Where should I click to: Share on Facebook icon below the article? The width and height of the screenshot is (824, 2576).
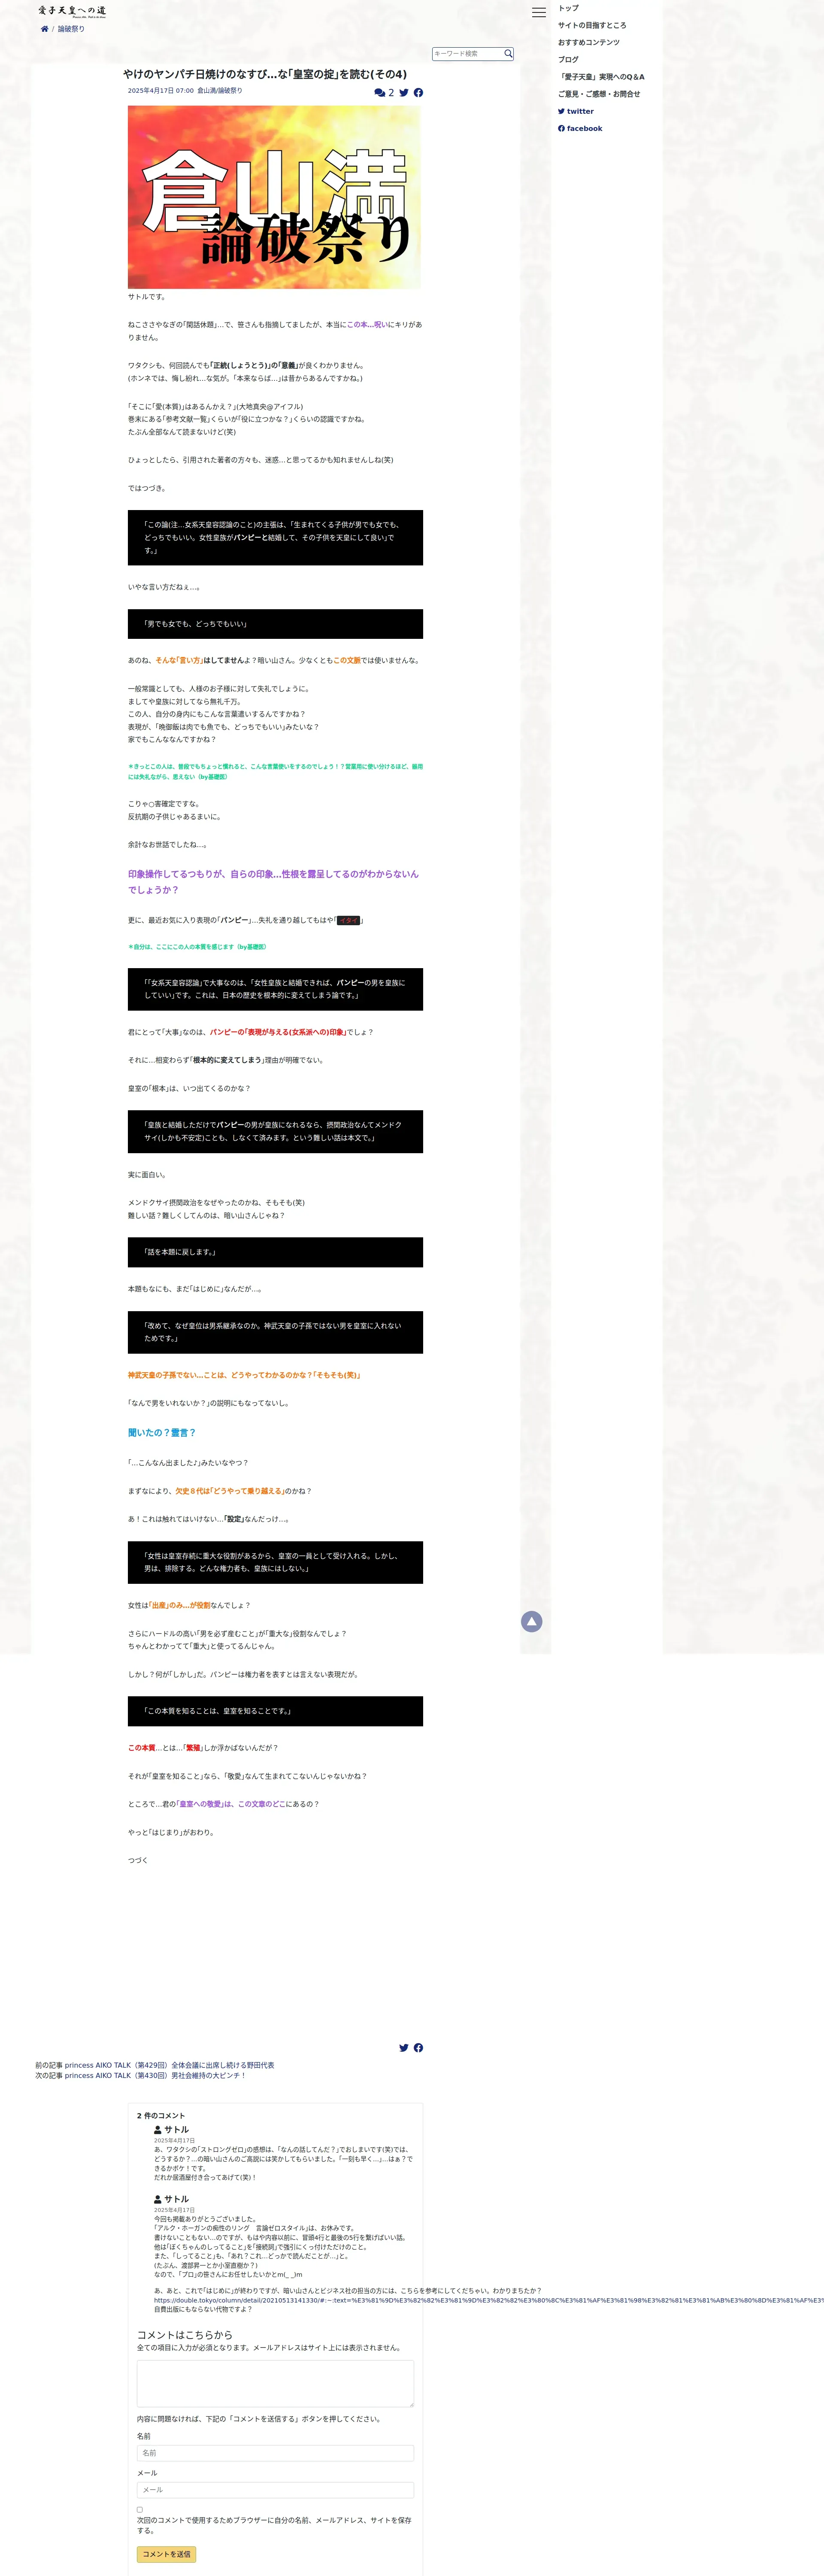[x=418, y=2047]
